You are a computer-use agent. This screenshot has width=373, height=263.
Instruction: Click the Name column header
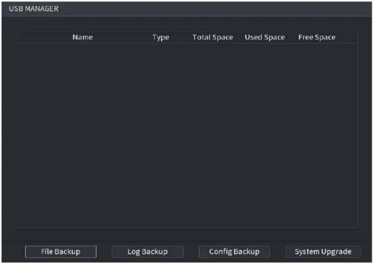click(83, 37)
